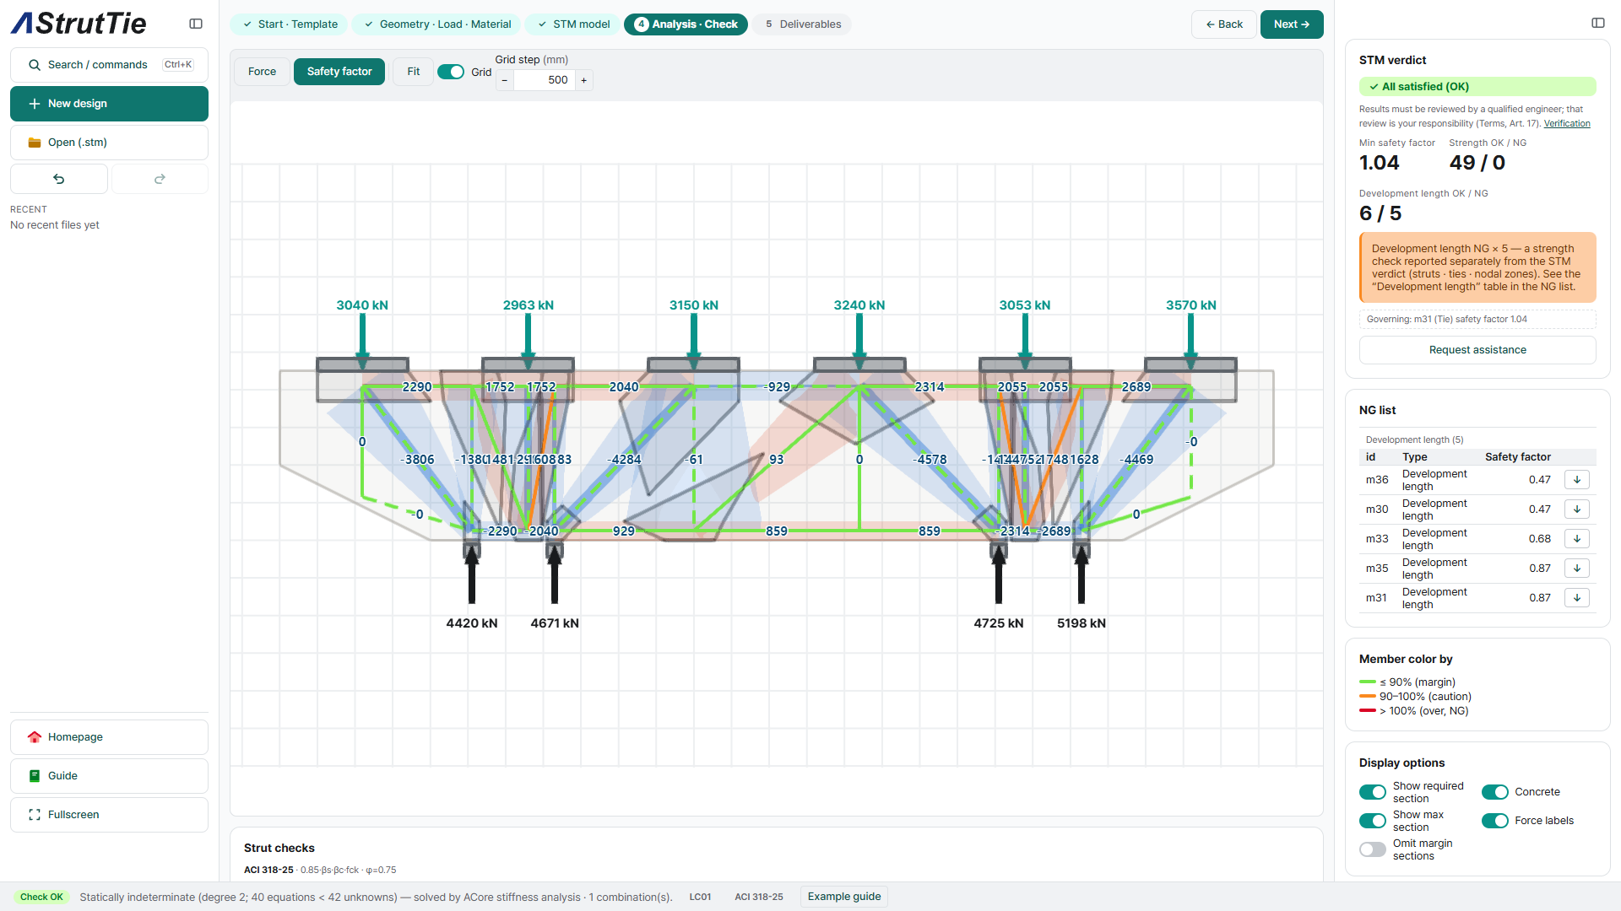Go to the Homepage
This screenshot has height=911, width=1621.
[109, 737]
